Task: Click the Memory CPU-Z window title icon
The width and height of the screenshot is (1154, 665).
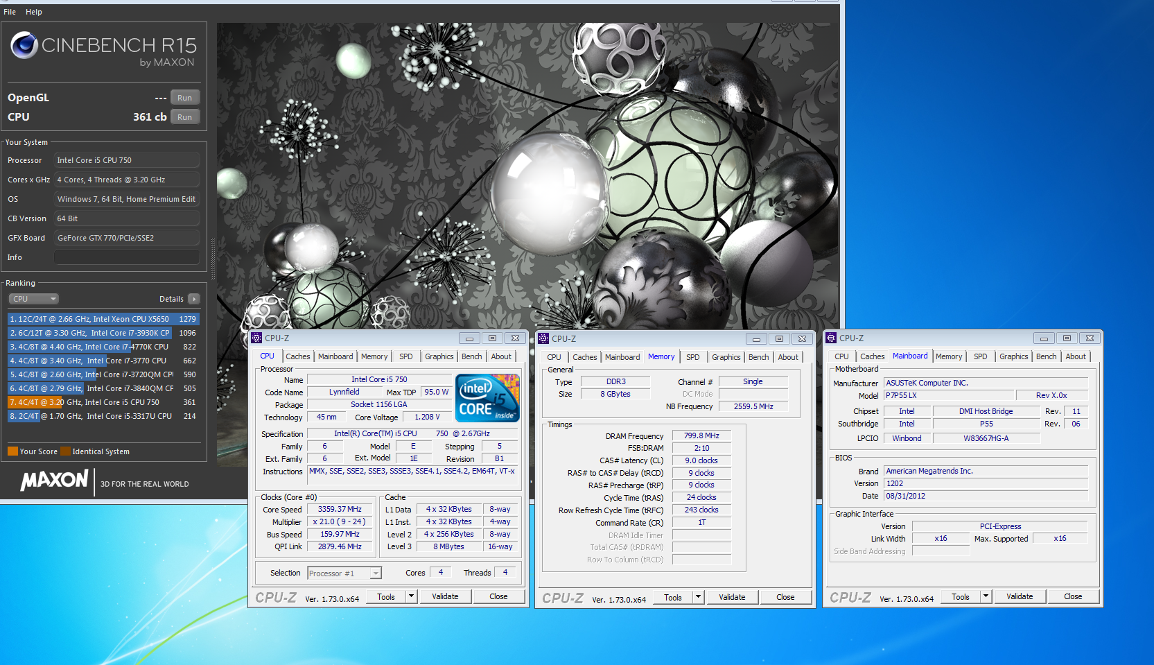Action: pyautogui.click(x=544, y=339)
